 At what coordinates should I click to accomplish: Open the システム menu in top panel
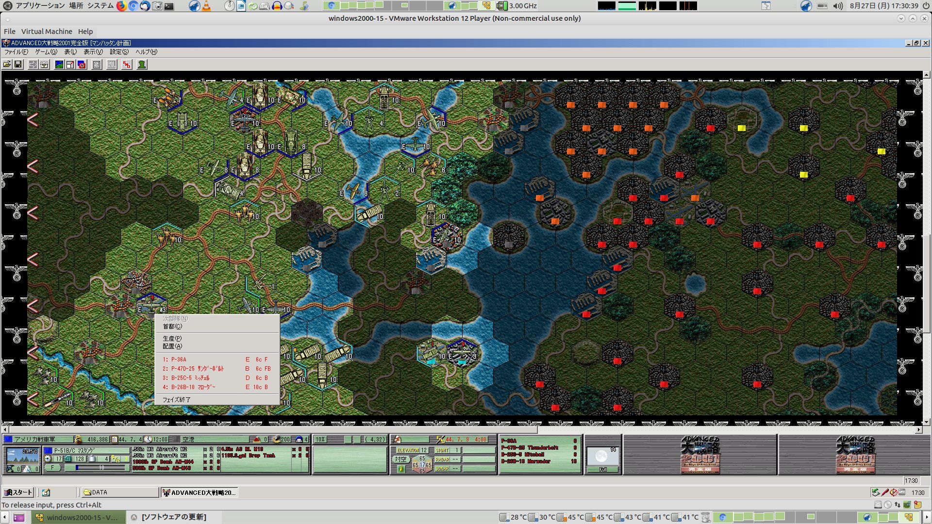coord(100,6)
